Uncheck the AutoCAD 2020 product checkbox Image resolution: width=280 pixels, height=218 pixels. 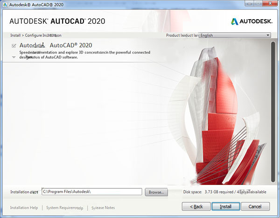pyautogui.click(x=14, y=46)
